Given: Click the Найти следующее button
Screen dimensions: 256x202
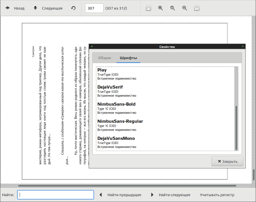Looking at the screenshot, I should coord(174,195).
